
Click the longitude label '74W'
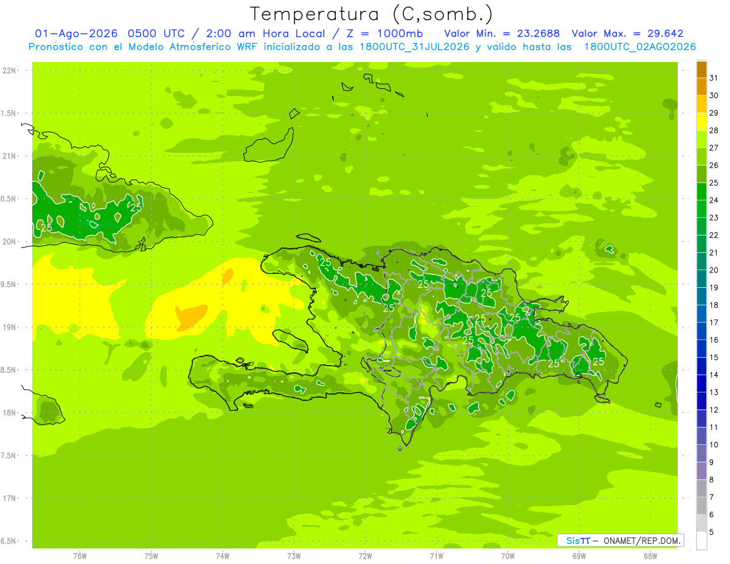223,556
